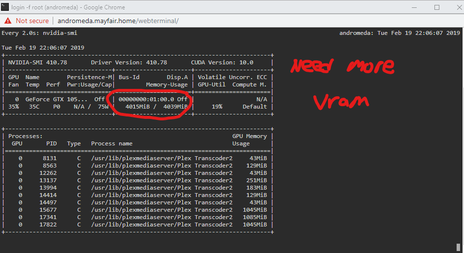Click the 19% GPU-Util value

pyautogui.click(x=217, y=107)
